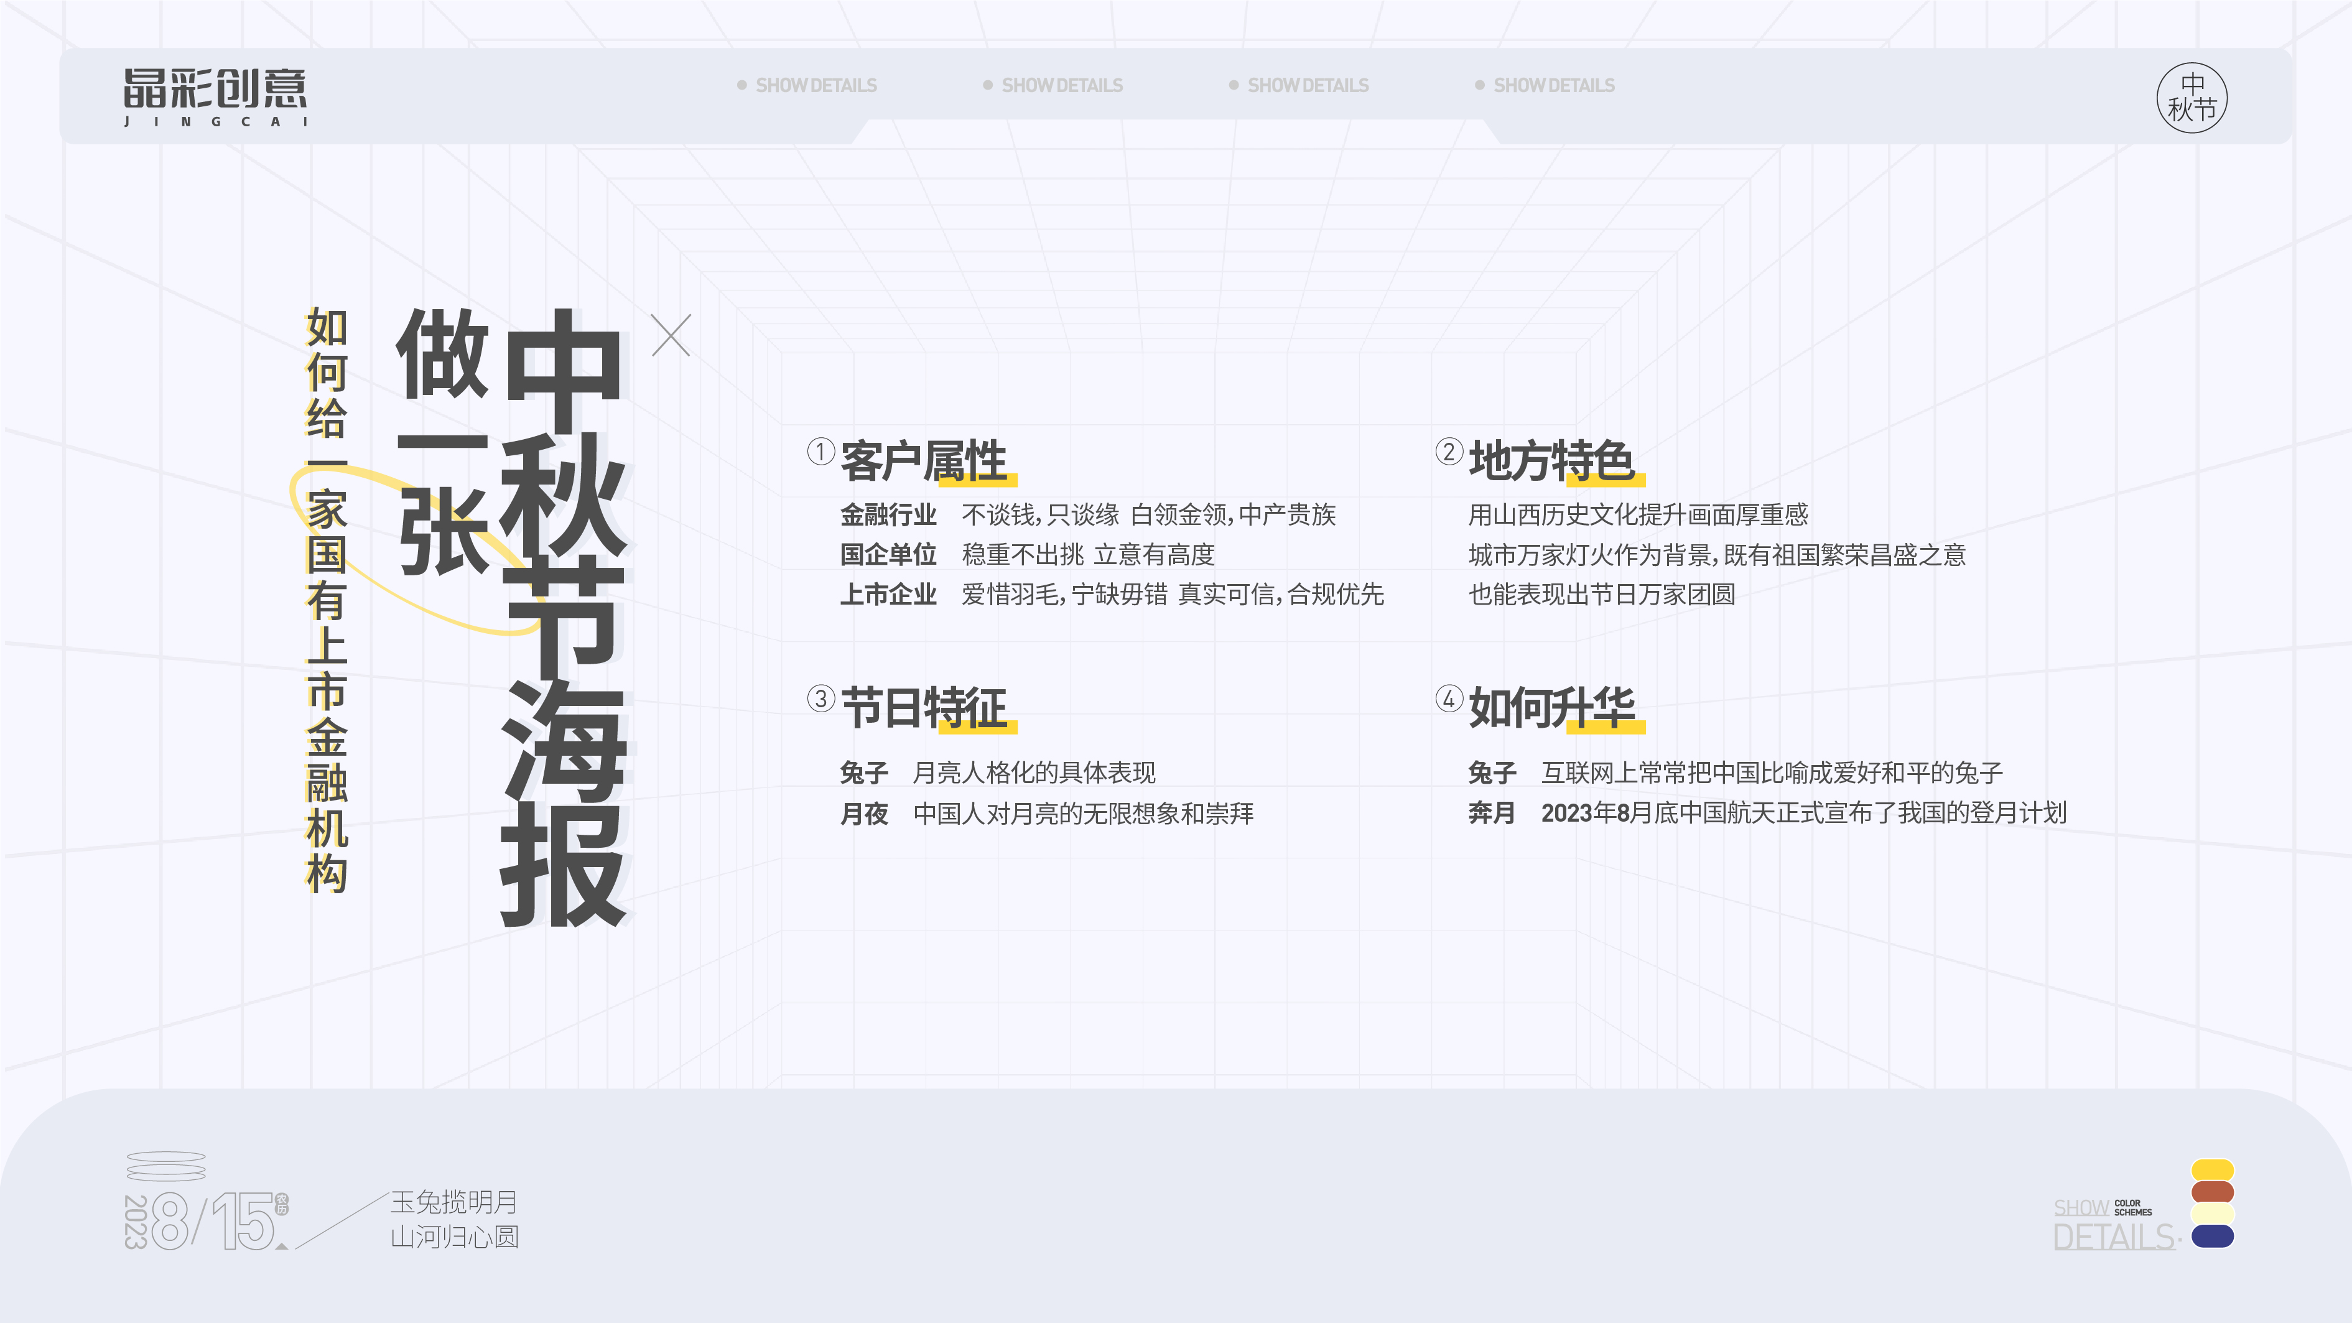Click the circled number 4 icon

click(x=1449, y=699)
